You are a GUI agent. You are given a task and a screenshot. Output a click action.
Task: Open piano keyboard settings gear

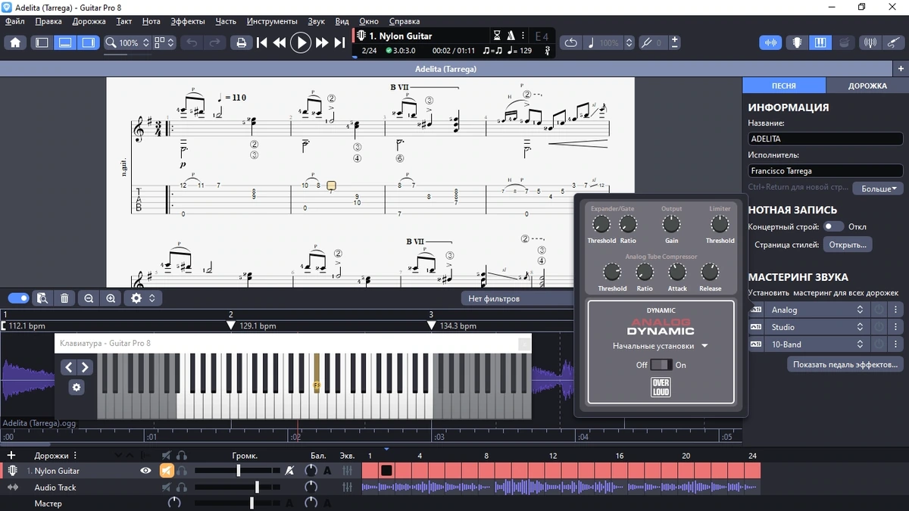tap(76, 387)
